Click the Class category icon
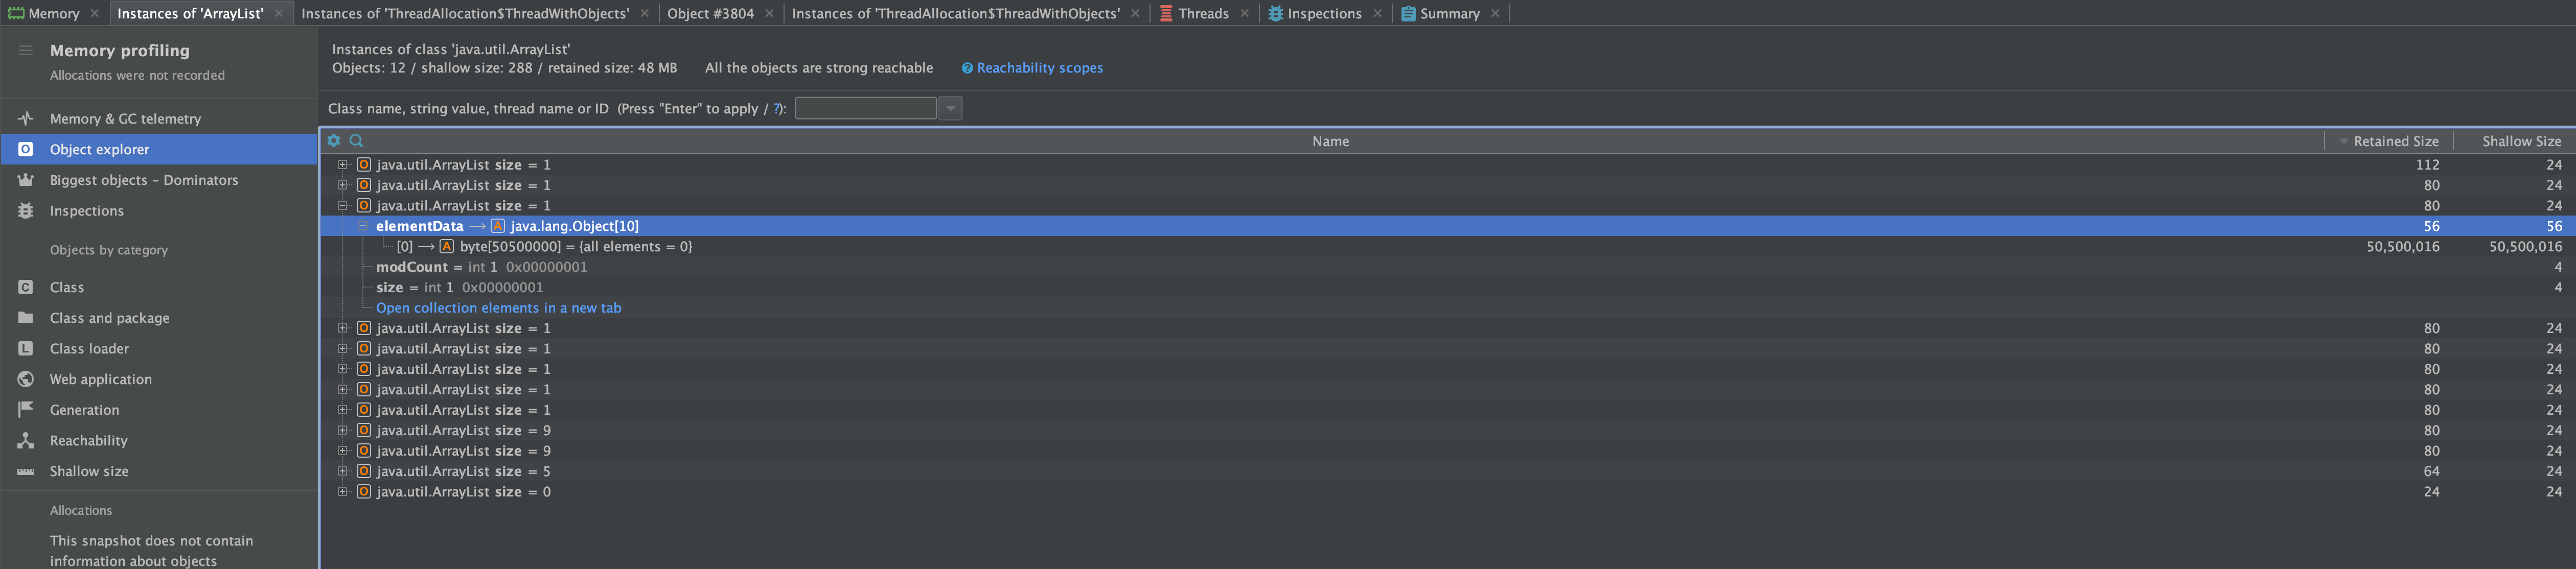 point(26,287)
